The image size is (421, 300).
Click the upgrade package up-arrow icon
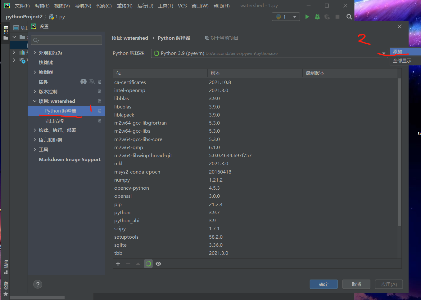(138, 264)
